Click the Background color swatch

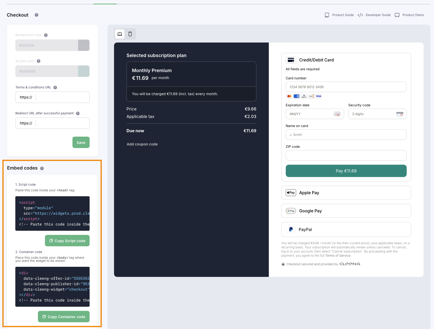coord(84,45)
